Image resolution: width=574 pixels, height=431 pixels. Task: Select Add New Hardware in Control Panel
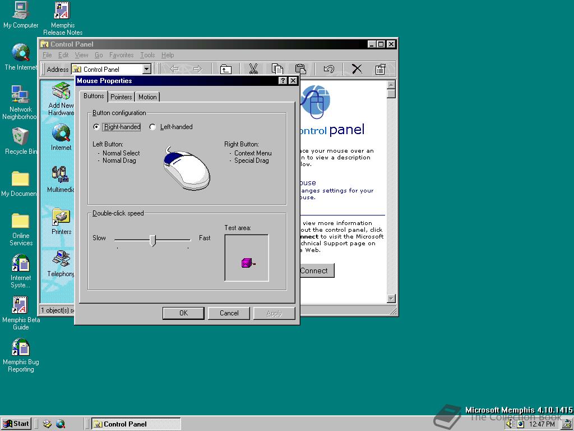click(x=61, y=99)
